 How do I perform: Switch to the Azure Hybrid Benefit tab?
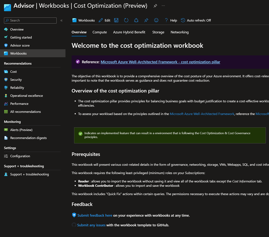coord(129,32)
